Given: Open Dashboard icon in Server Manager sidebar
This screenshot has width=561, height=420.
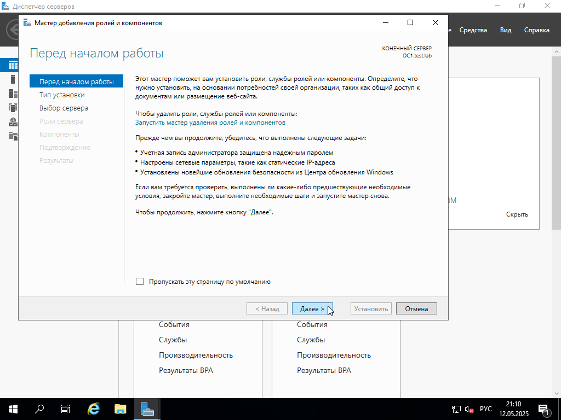Looking at the screenshot, I should 13,65.
